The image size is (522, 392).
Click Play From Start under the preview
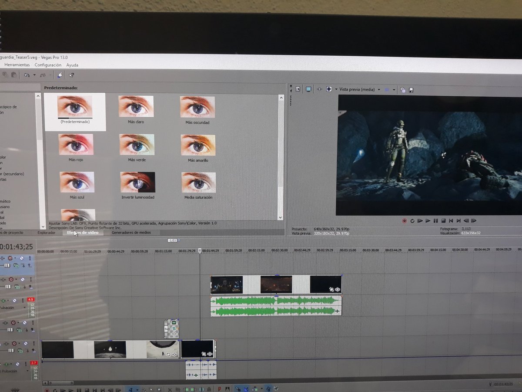(x=420, y=221)
